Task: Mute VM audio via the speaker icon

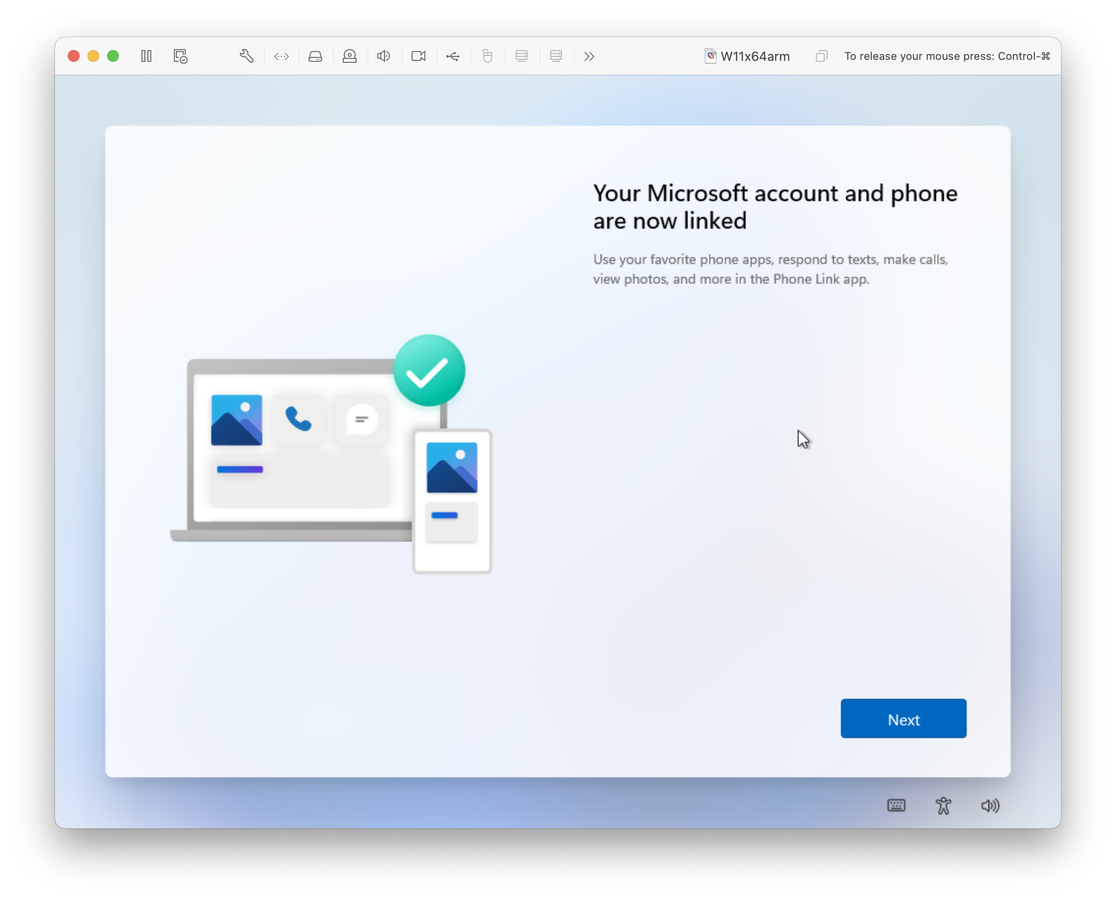Action: [x=383, y=56]
